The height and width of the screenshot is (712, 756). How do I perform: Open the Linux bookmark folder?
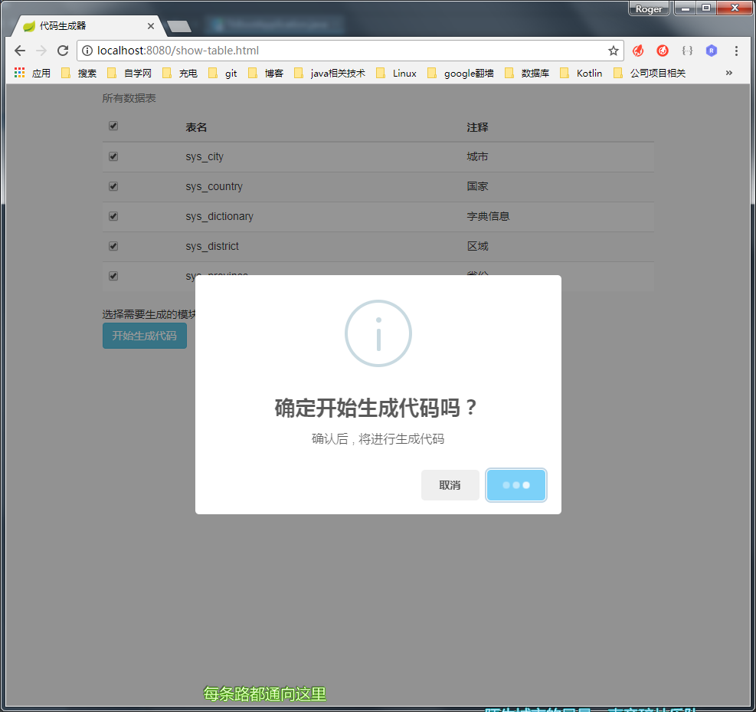[x=396, y=73]
